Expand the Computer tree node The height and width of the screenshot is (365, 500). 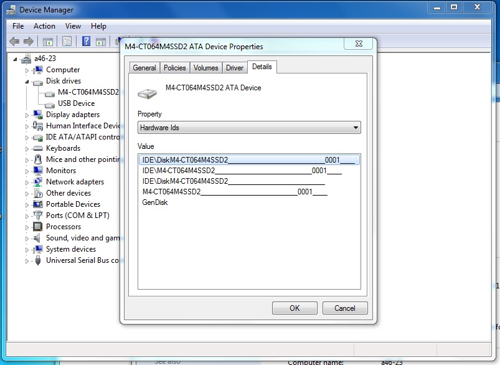tap(27, 70)
